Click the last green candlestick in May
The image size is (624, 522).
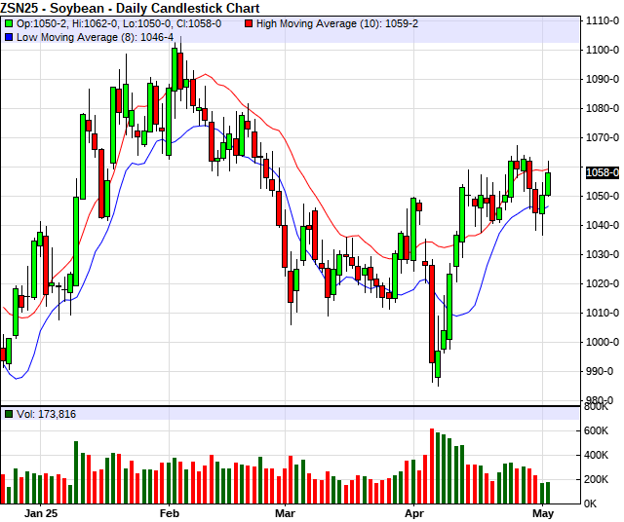point(549,183)
